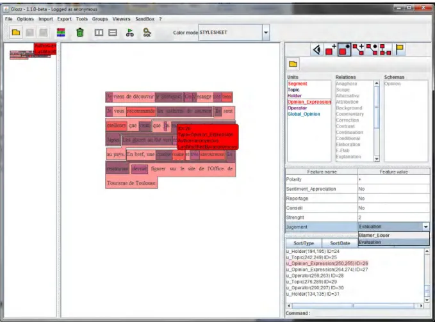Open file with main toolbar folder icon
The image size is (435, 322).
[x=16, y=33]
